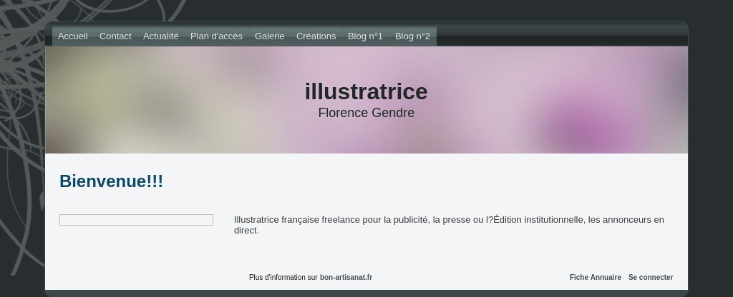The image size is (733, 297).
Task: Click the illustratrice site title
Action: click(366, 91)
